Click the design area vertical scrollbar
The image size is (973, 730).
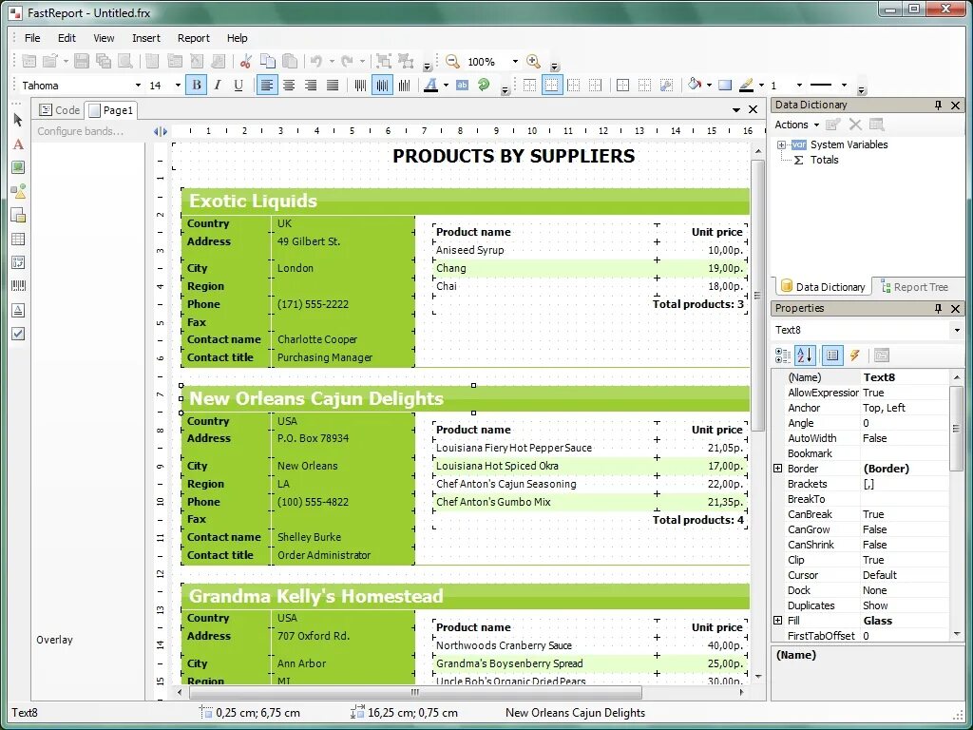757,295
